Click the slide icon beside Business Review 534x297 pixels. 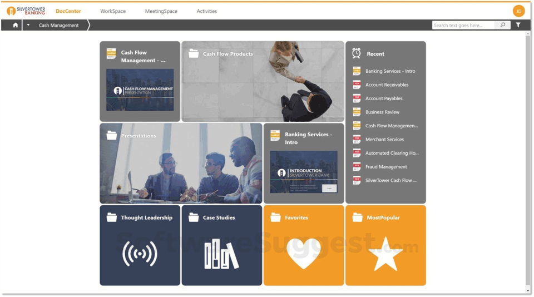pyautogui.click(x=357, y=112)
